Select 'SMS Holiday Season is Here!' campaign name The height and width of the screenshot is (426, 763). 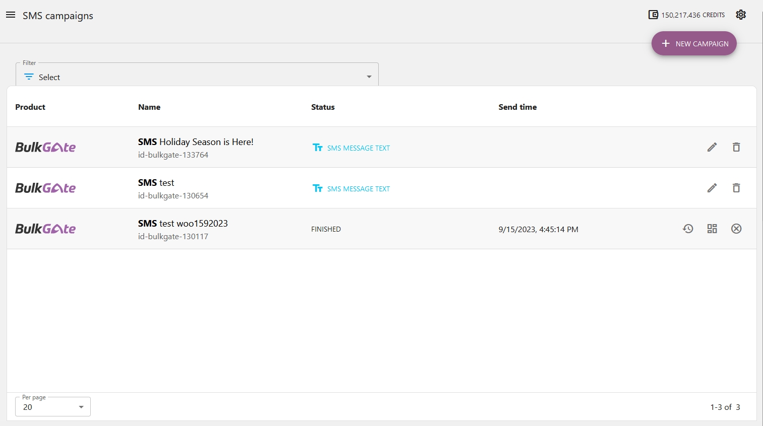pos(196,142)
